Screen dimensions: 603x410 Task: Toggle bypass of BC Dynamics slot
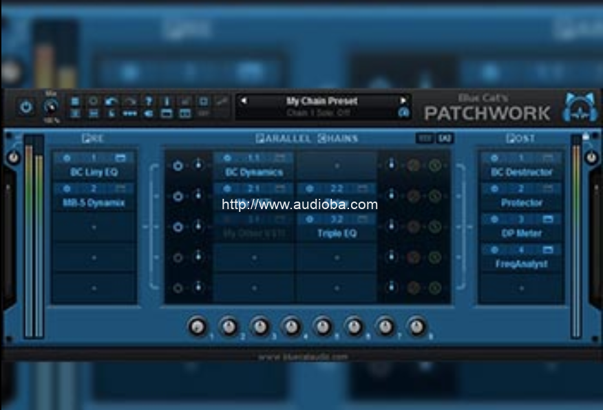227,158
